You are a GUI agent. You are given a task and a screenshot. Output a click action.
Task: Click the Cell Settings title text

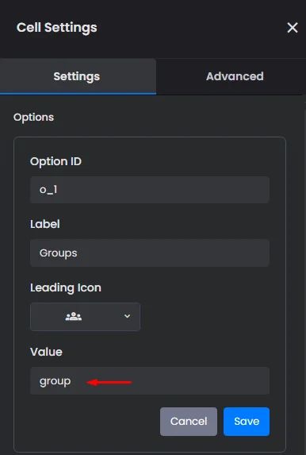(57, 28)
